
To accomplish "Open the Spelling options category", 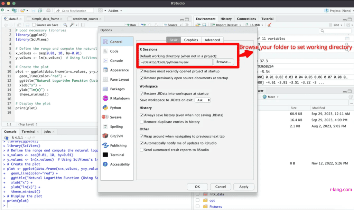I will (117, 127).
